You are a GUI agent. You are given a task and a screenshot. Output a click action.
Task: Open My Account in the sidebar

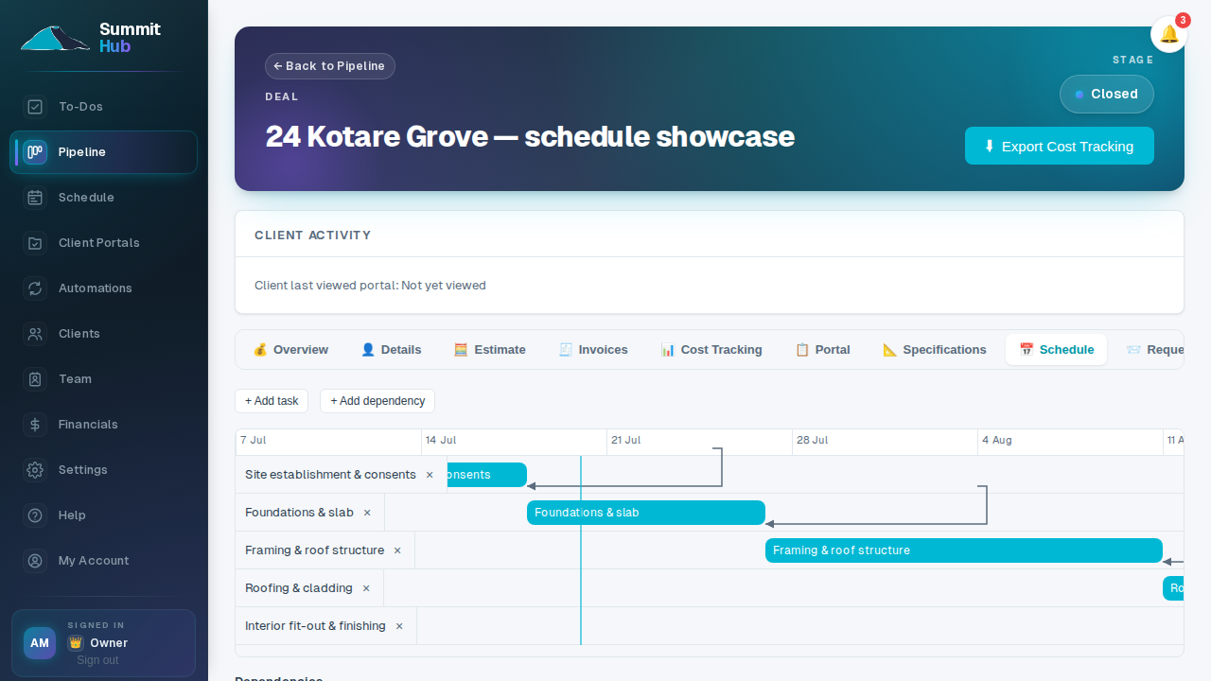(x=103, y=561)
